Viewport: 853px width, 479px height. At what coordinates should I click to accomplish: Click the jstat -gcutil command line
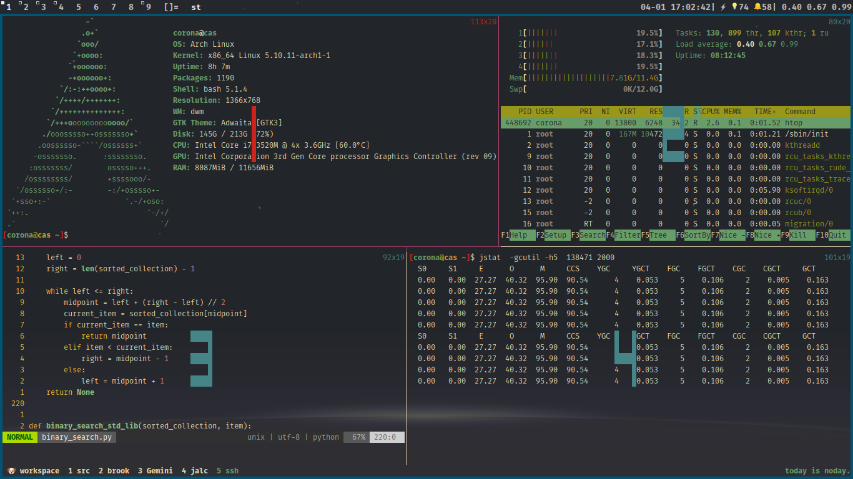547,258
